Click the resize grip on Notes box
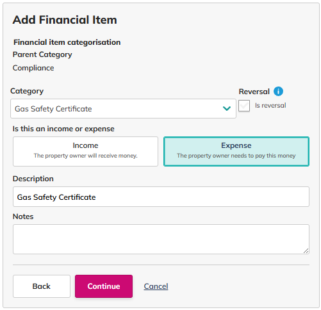This screenshot has height=310, width=321. (306, 251)
